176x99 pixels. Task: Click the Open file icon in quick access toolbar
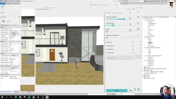(4, 1)
